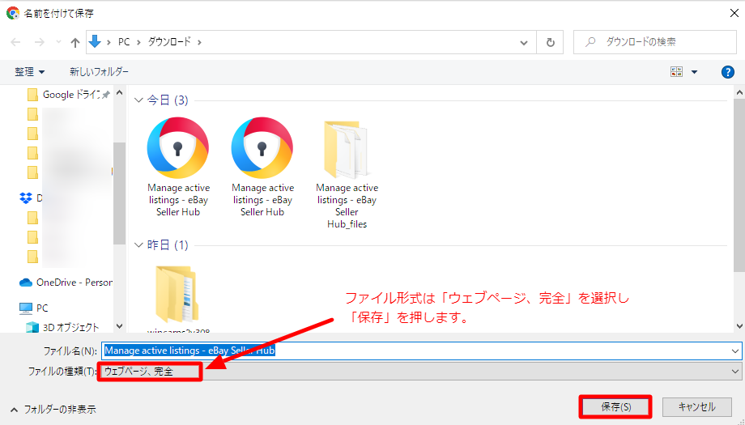Expand the address bar history dropdown
The image size is (745, 425).
click(x=524, y=42)
